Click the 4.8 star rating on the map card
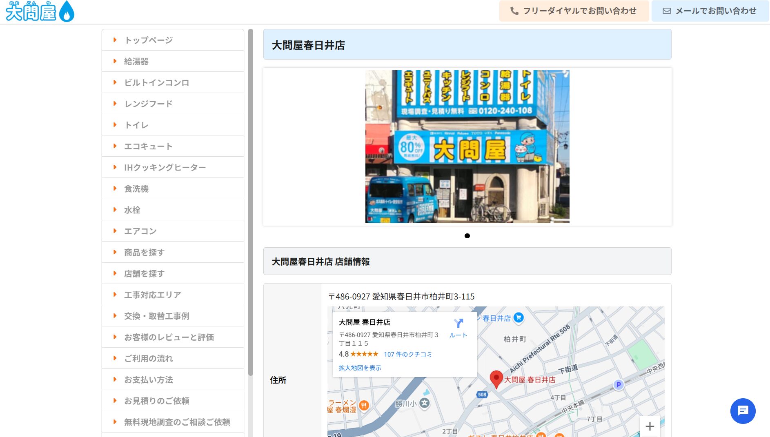770x437 pixels. 358,354
